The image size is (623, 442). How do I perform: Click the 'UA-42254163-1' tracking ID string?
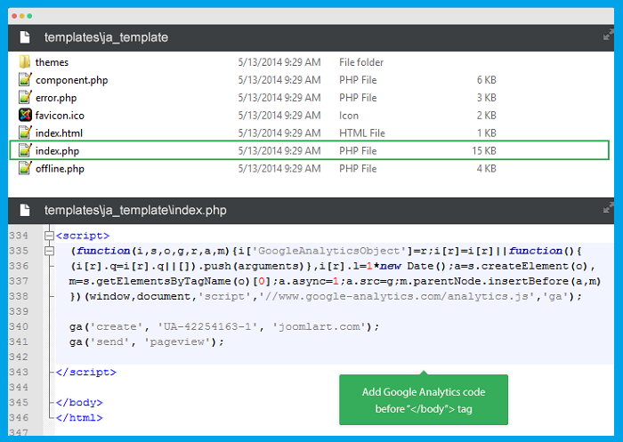tap(207, 327)
